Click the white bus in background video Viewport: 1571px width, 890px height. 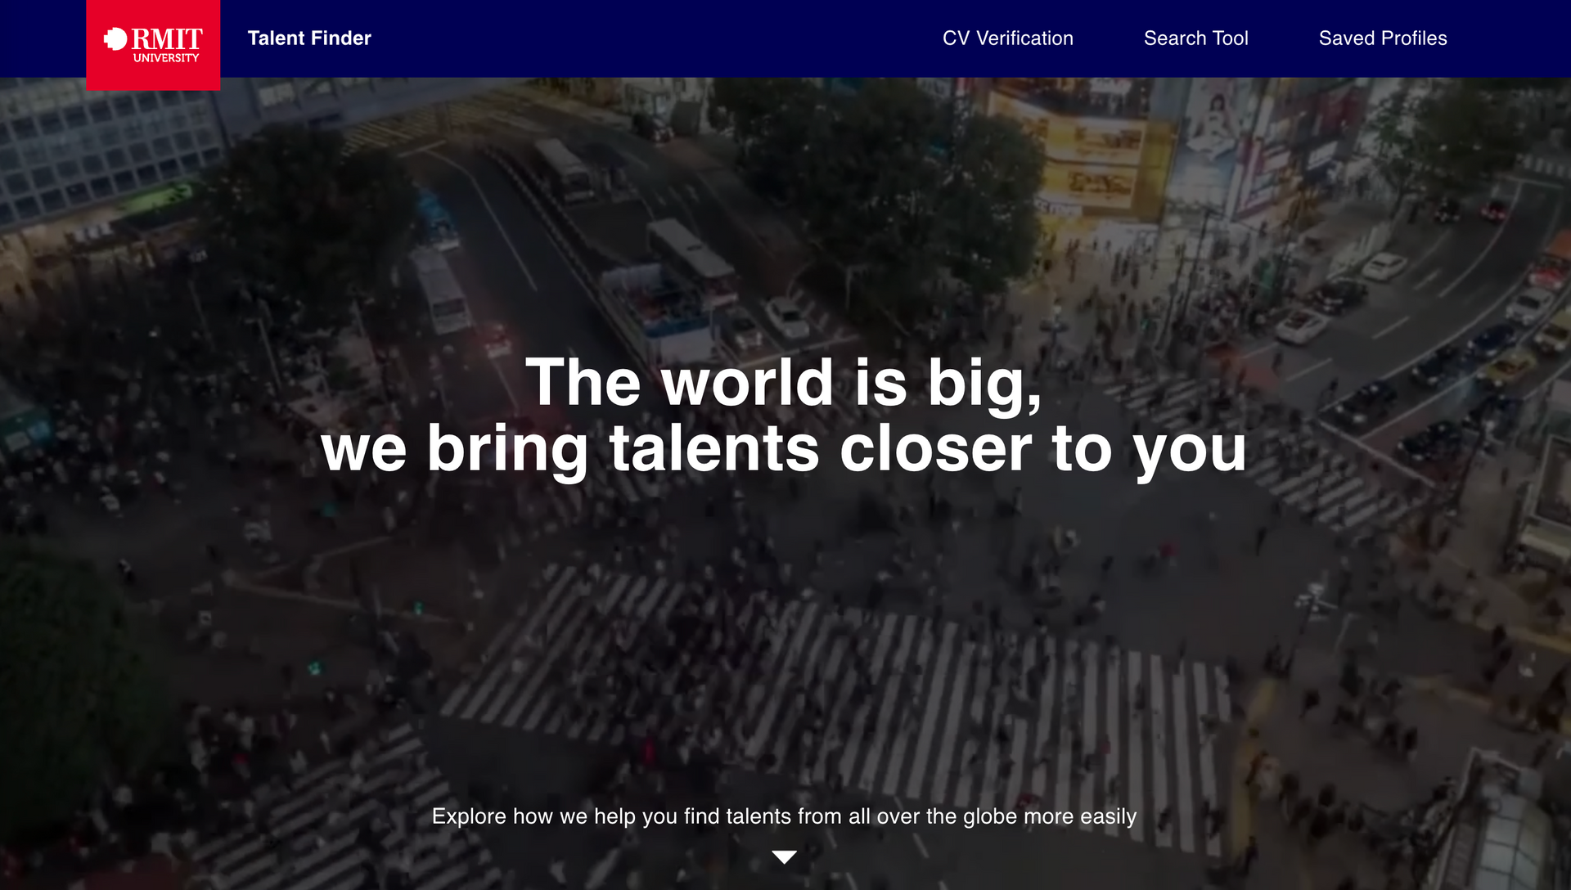441,290
